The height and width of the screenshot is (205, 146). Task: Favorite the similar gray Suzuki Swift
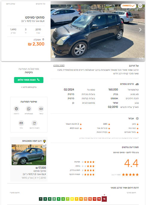click(x=44, y=147)
